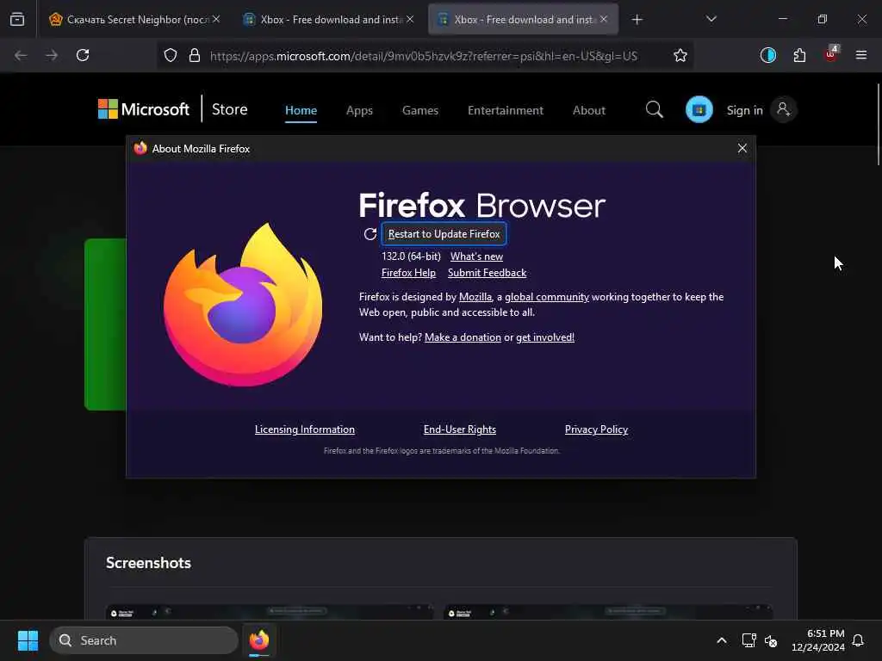The image size is (882, 661).
Task: Reload the current page
Action: [83, 55]
